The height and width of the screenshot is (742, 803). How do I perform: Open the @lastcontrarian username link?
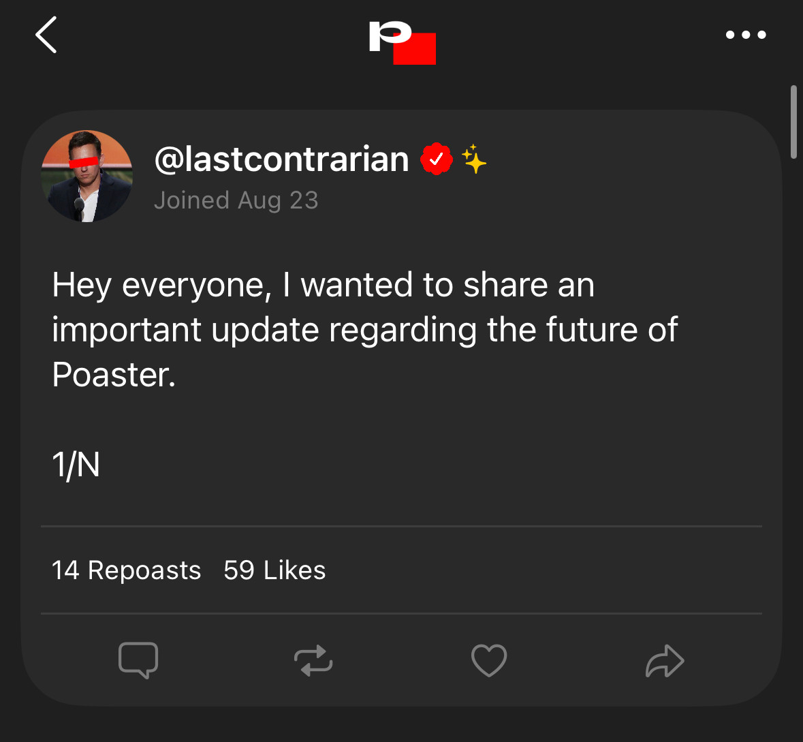click(281, 159)
